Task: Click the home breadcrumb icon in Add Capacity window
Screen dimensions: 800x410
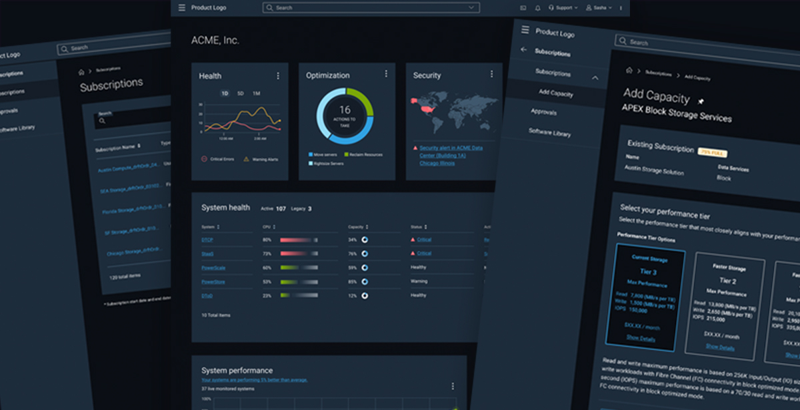Action: pyautogui.click(x=629, y=71)
